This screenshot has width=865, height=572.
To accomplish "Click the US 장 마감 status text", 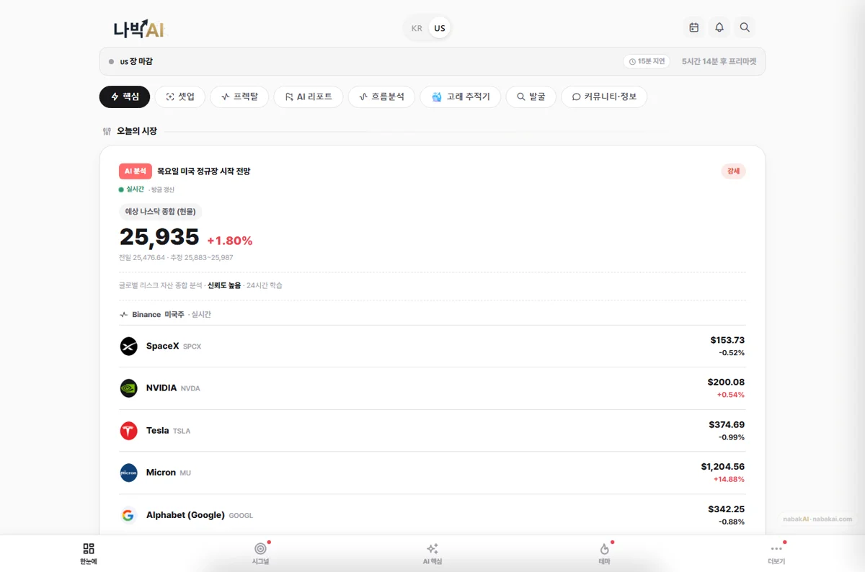I will pos(136,61).
